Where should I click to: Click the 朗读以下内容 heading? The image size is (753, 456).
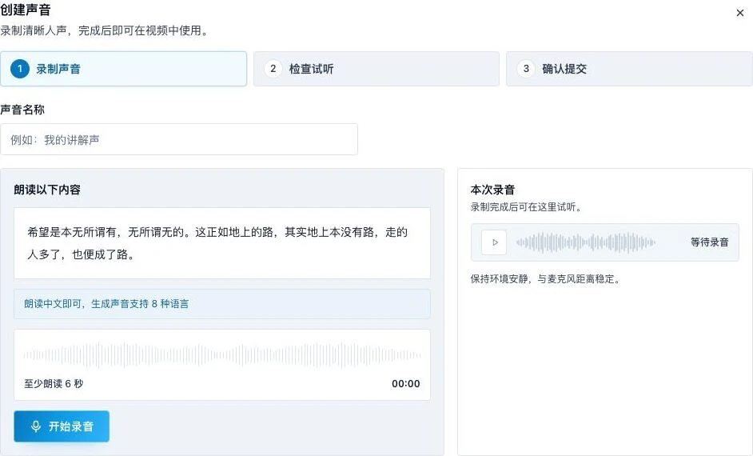point(47,190)
